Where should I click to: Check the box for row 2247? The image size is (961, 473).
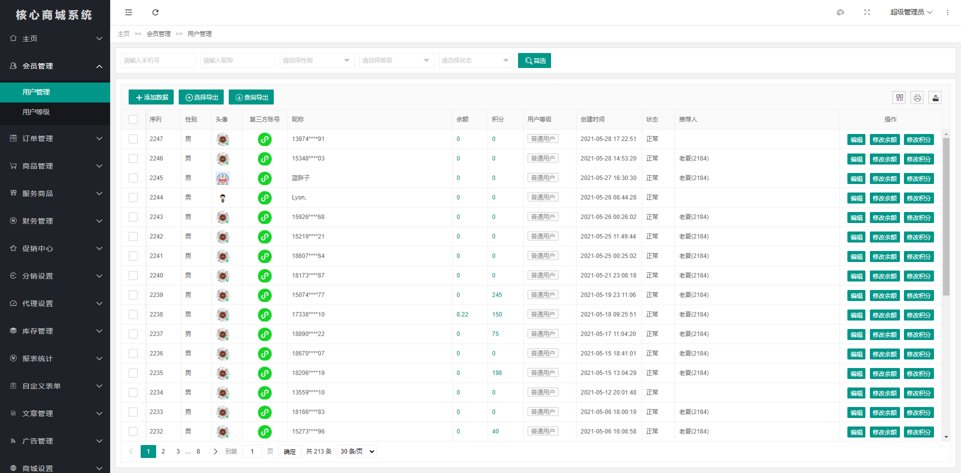[133, 139]
